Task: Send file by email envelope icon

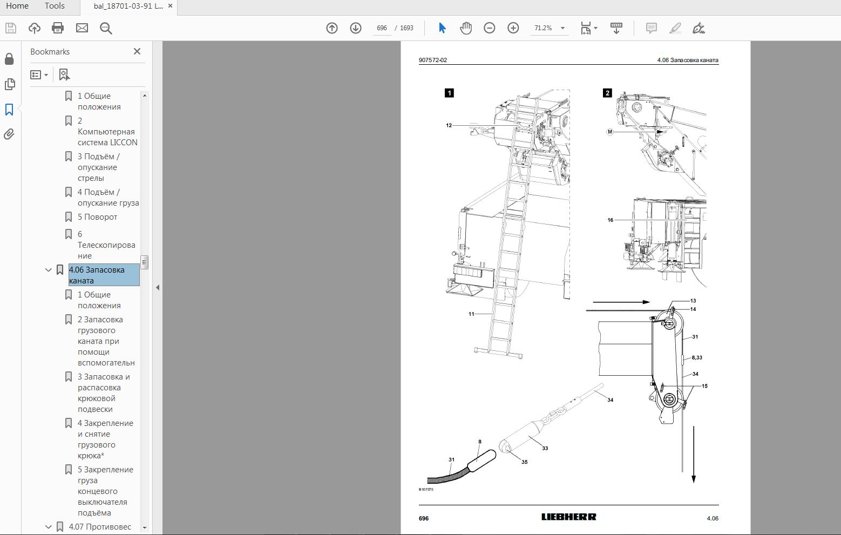Action: tap(82, 28)
